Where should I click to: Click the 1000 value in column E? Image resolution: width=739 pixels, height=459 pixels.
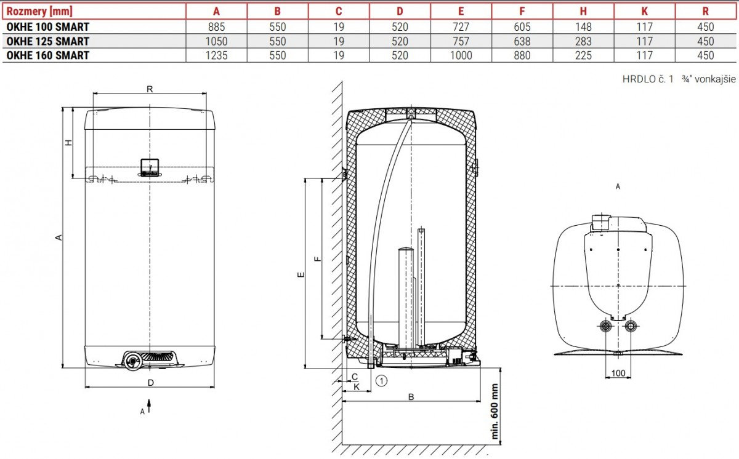tap(461, 55)
